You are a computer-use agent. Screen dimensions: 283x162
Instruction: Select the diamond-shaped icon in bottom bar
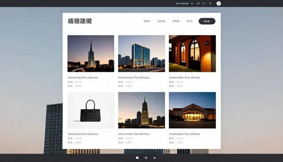click(154, 158)
